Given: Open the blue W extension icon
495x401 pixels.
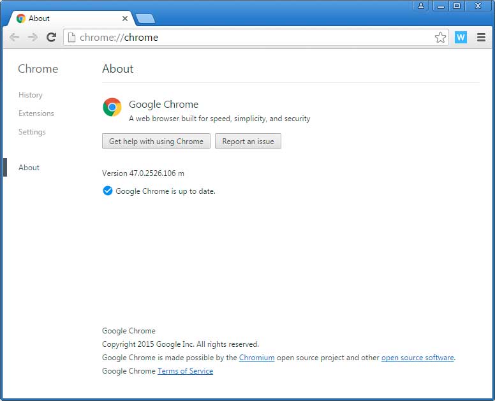Looking at the screenshot, I should coord(461,37).
